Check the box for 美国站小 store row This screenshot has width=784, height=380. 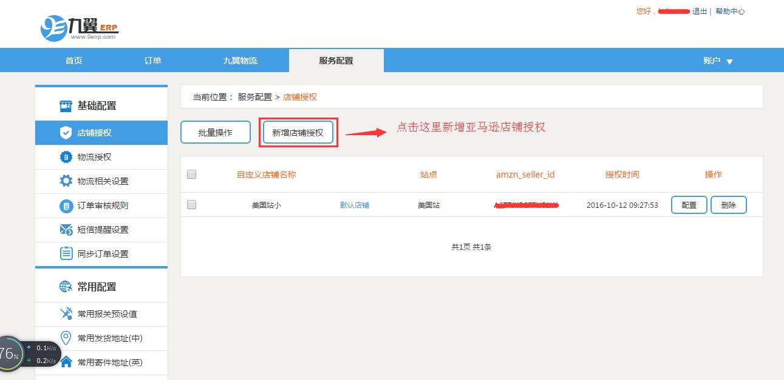point(192,205)
